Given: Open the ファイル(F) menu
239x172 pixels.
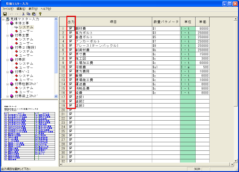Looking at the screenshot, I should [x=8, y=9].
